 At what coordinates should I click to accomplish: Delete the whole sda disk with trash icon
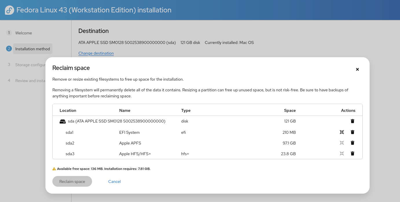click(x=352, y=121)
